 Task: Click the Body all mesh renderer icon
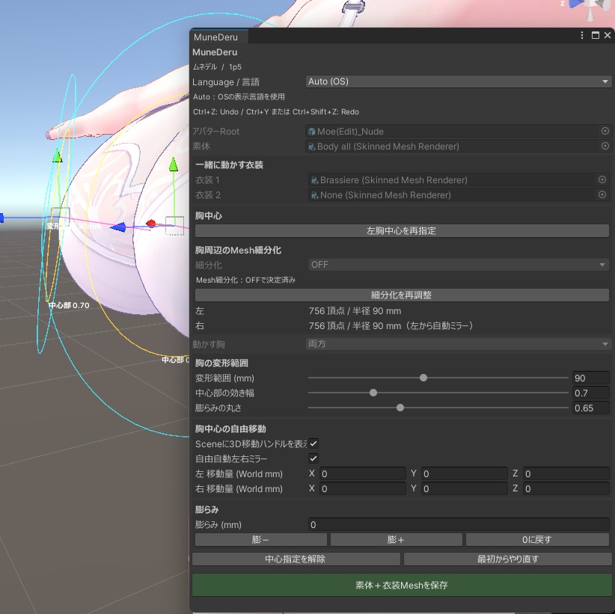click(312, 147)
